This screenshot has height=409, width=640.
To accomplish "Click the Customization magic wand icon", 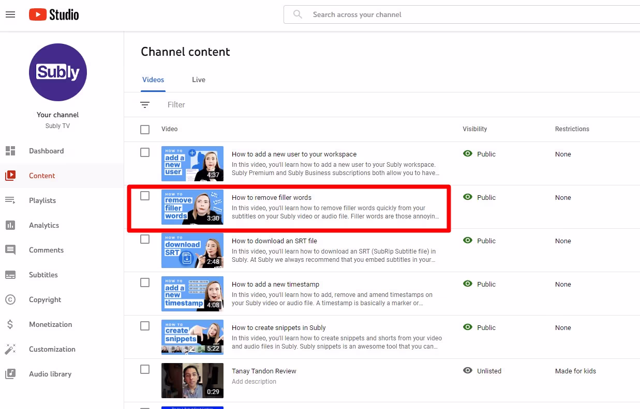I will click(x=10, y=349).
